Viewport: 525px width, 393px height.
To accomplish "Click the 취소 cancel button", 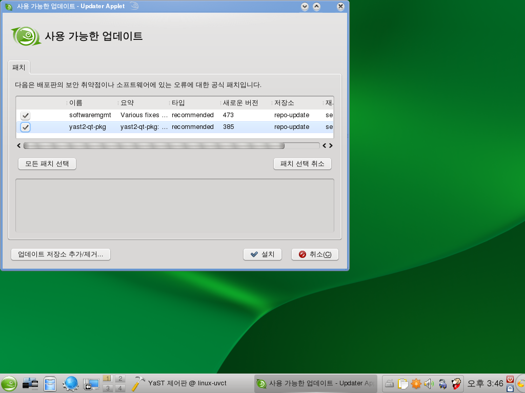I will tap(315, 254).
